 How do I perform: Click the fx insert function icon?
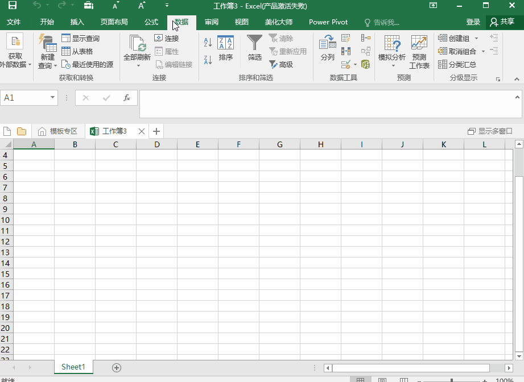coord(127,98)
